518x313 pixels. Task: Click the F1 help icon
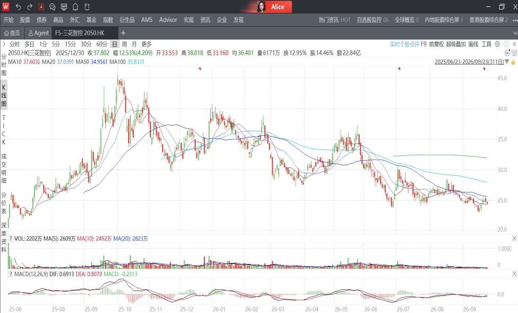[x=87, y=6]
